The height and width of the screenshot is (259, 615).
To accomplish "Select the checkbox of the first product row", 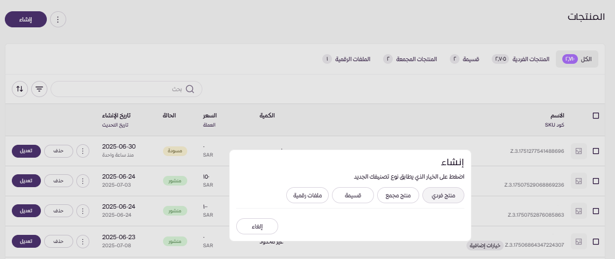I will 596,152.
